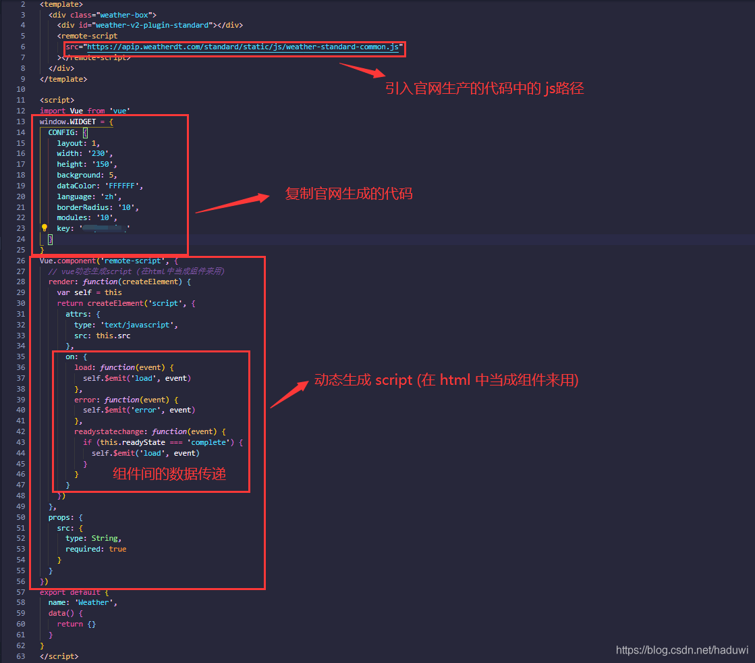The width and height of the screenshot is (755, 663).
Task: Click the import Vue from 'vue' statement
Action: 85,111
